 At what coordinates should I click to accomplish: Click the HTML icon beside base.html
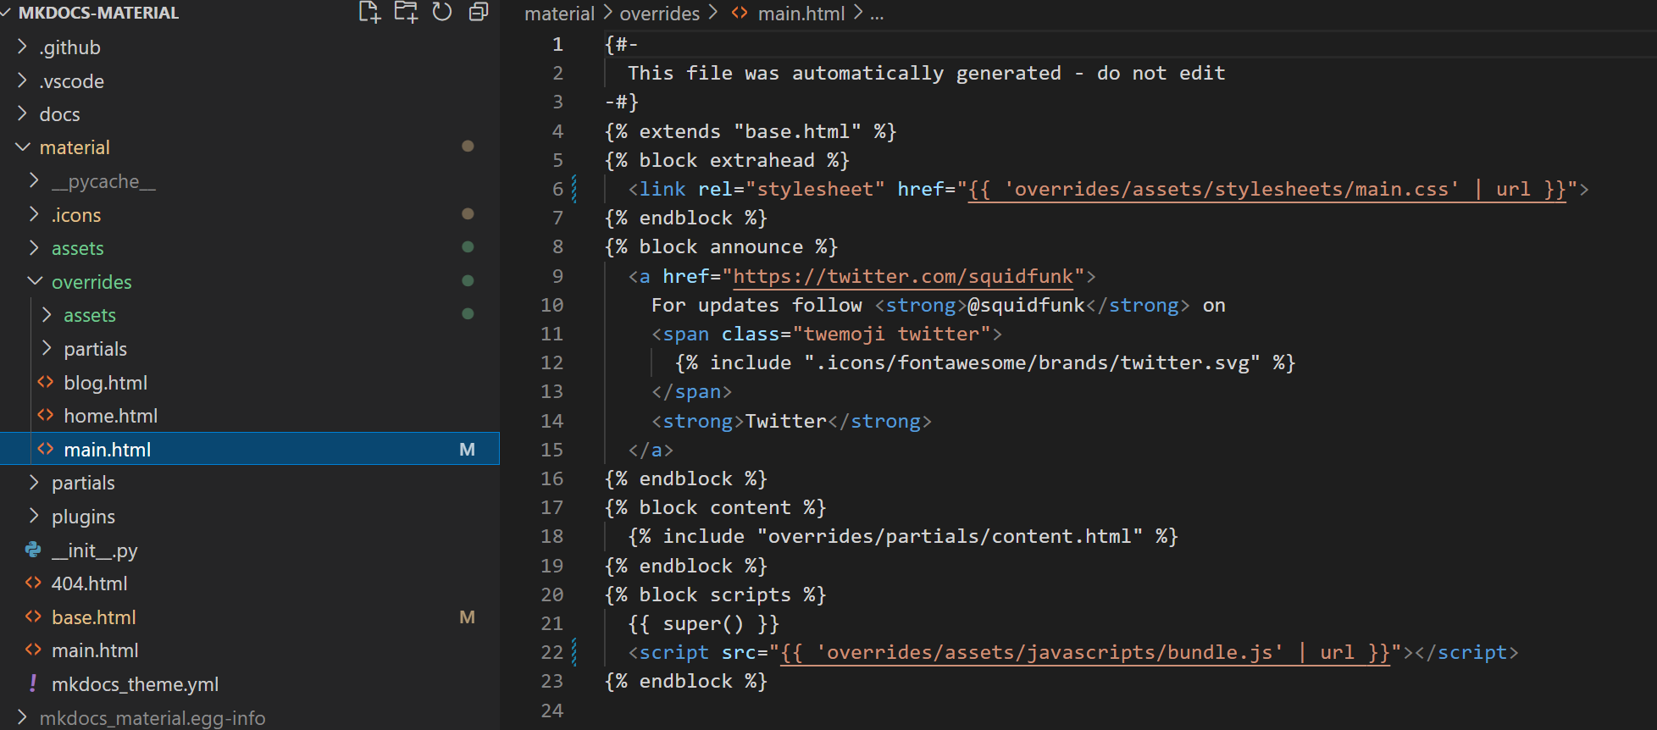point(33,617)
